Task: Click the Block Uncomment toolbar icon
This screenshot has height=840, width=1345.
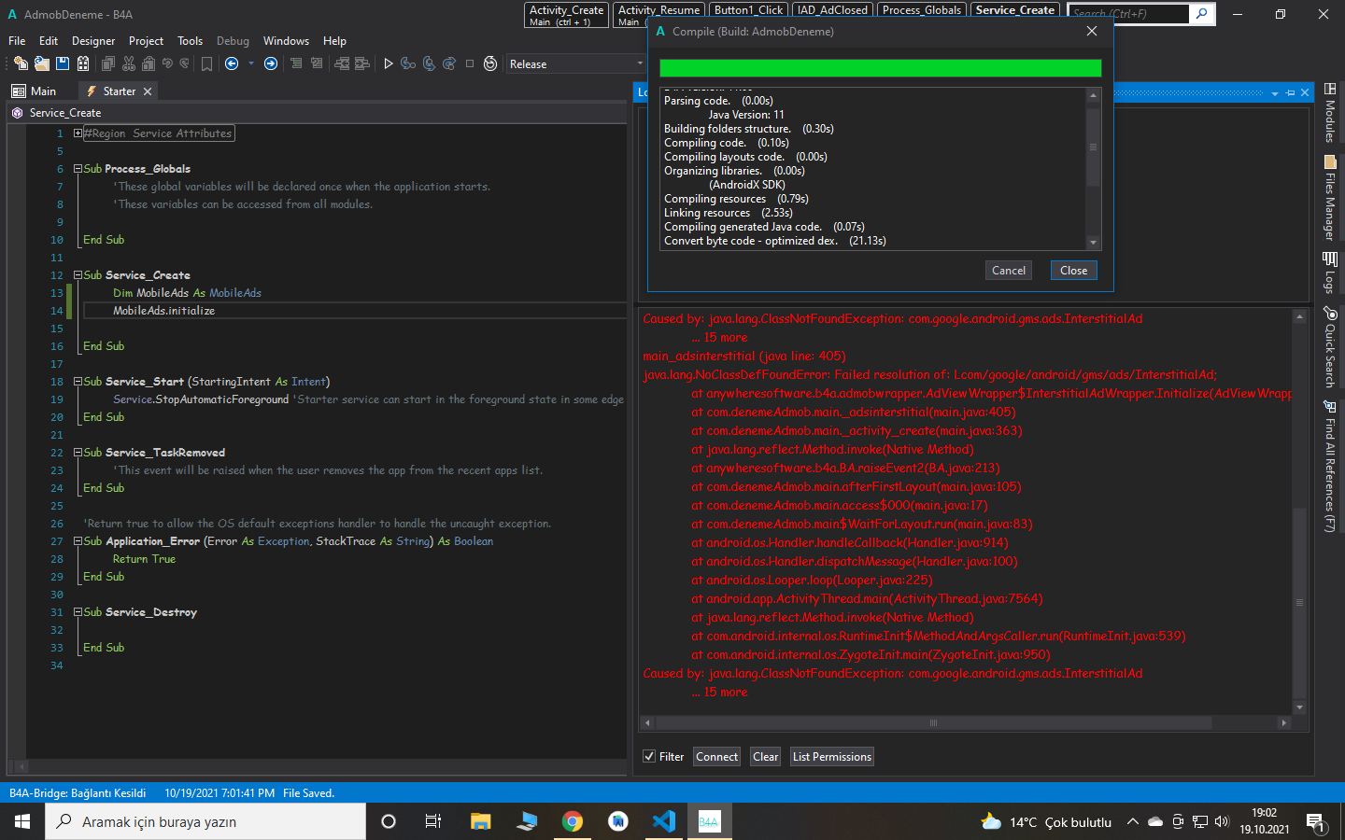Action: pyautogui.click(x=317, y=63)
